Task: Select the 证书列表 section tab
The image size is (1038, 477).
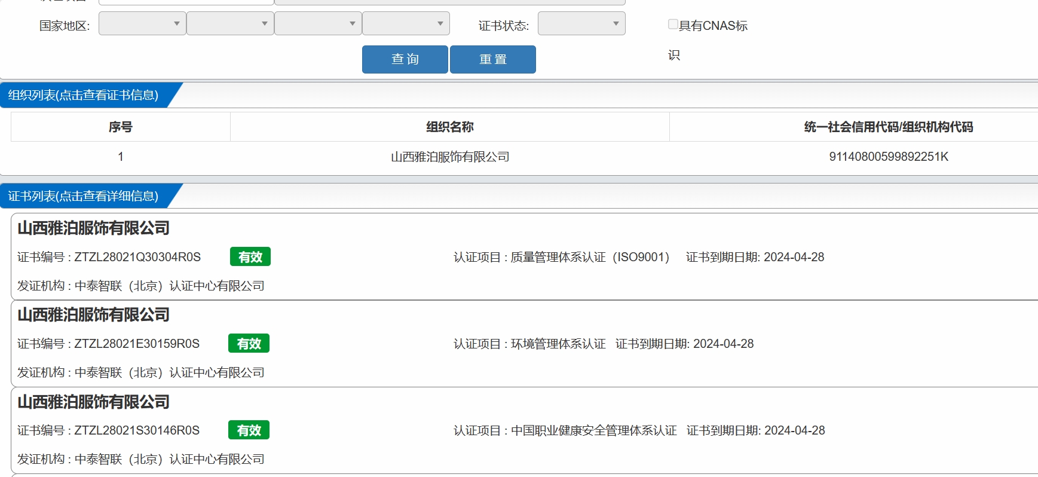Action: point(84,196)
